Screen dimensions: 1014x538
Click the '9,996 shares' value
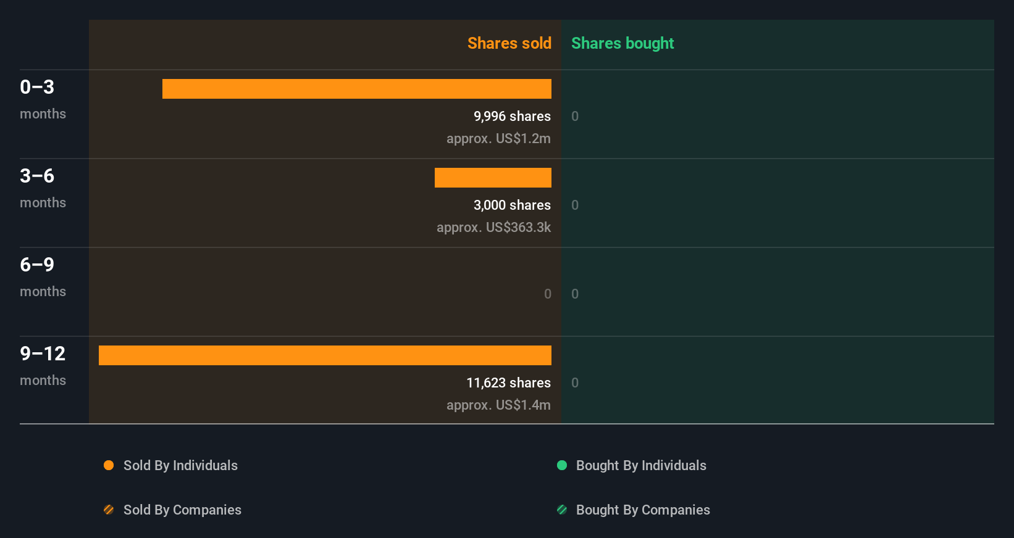point(512,116)
